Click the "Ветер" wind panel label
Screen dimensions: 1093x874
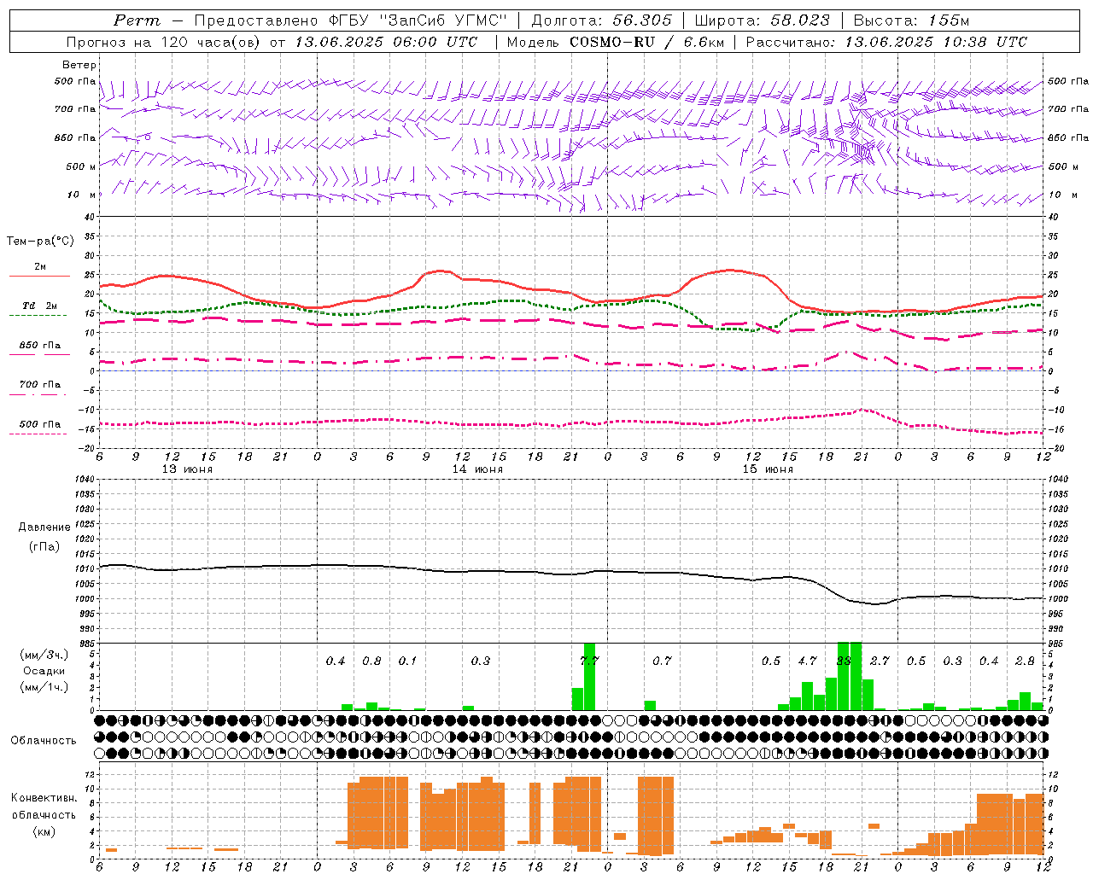point(79,65)
